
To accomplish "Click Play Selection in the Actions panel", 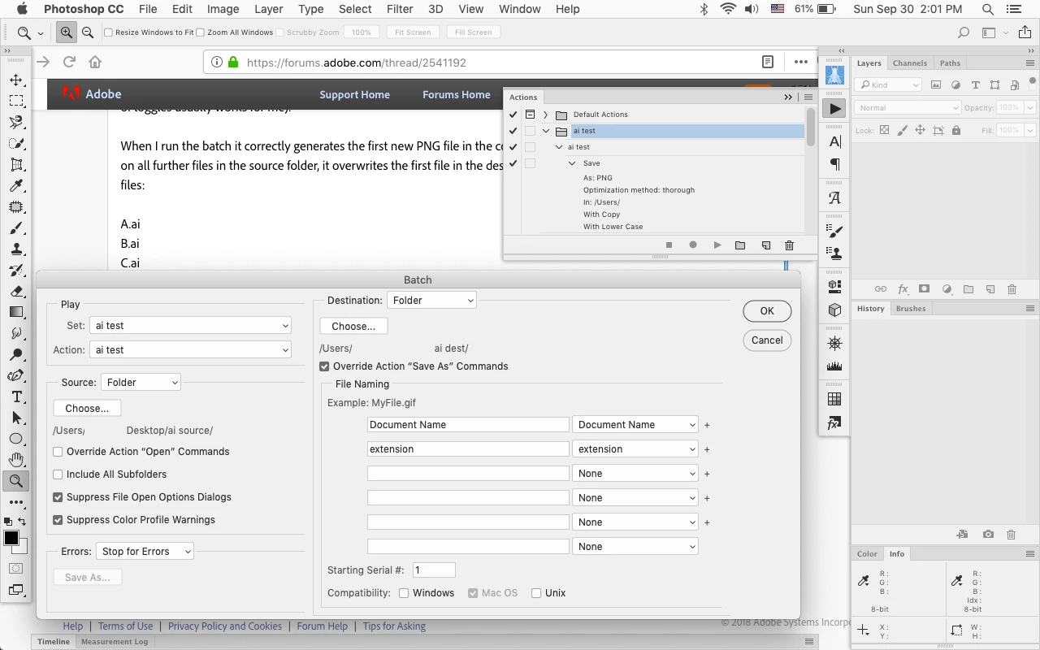I will click(x=717, y=245).
